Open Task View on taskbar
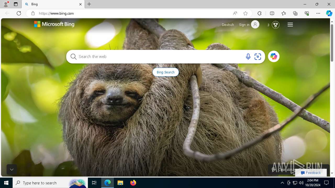The image size is (335, 188). tap(94, 183)
